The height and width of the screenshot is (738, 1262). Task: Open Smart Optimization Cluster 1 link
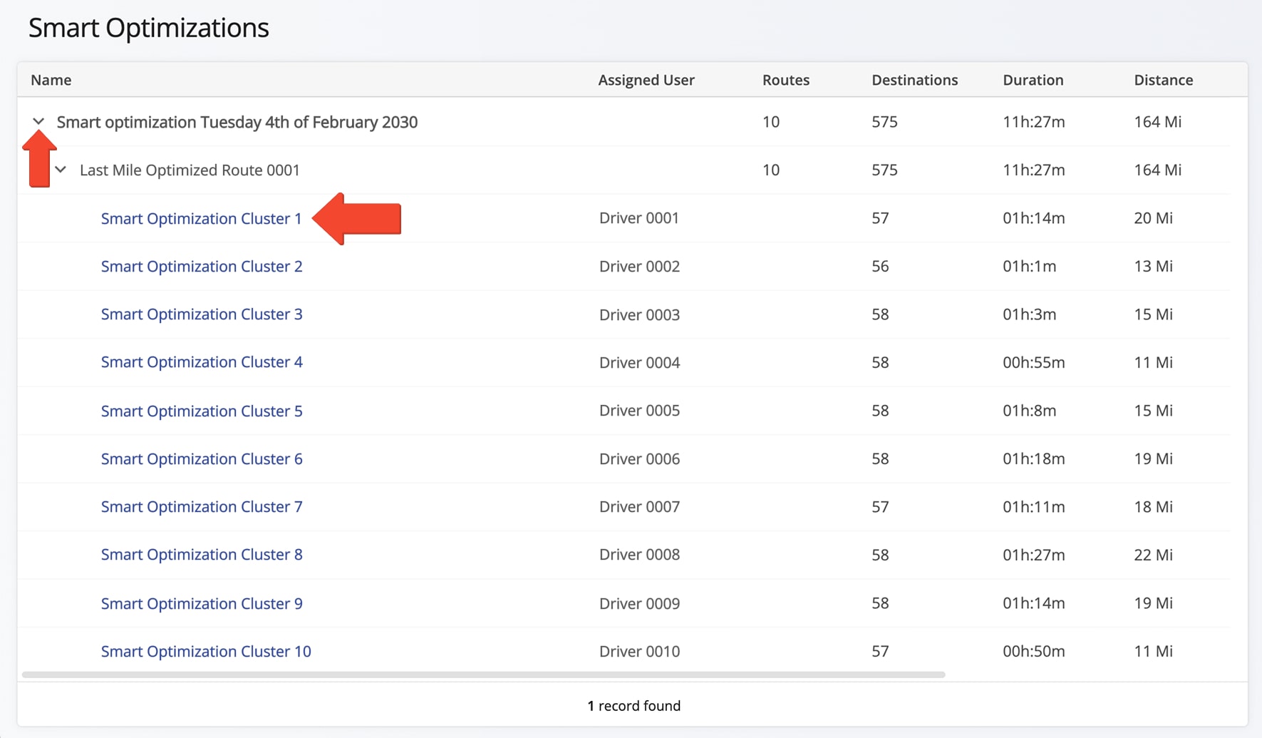click(202, 218)
